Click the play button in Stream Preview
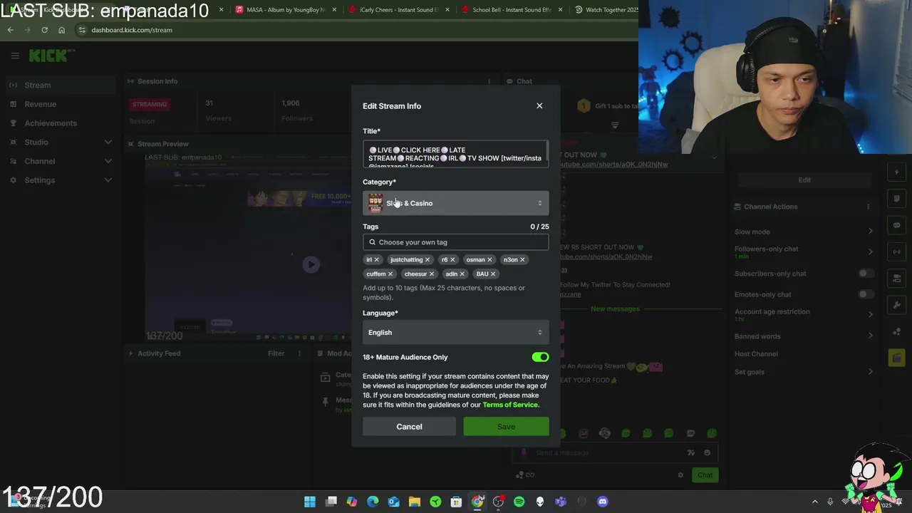The image size is (912, 513). [311, 264]
